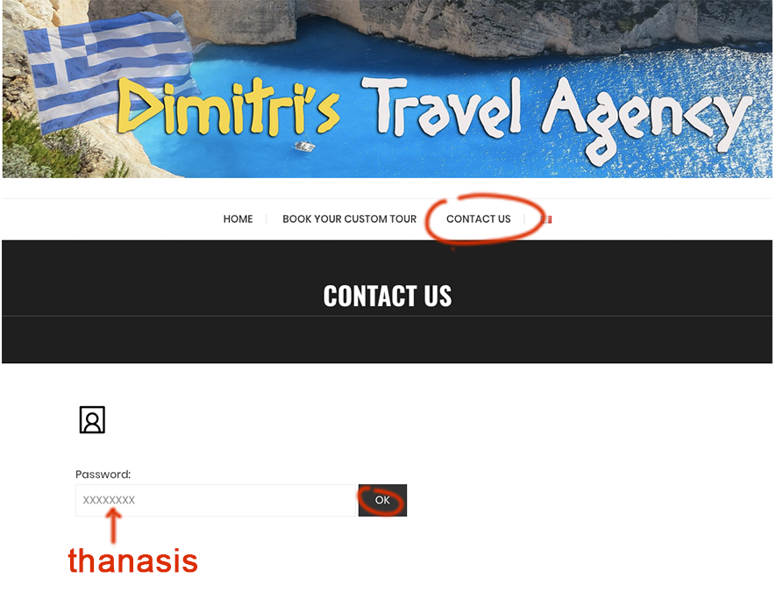776x607 pixels.
Task: Click the contact person profile icon
Action: point(92,420)
